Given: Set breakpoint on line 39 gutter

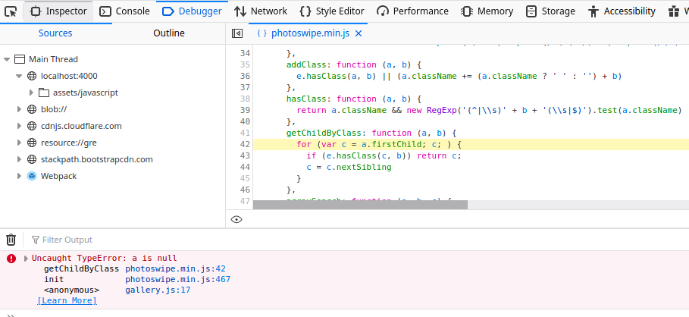Looking at the screenshot, I should point(245,110).
